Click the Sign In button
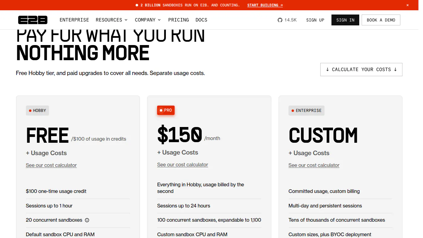The image size is (423, 238). 345,20
